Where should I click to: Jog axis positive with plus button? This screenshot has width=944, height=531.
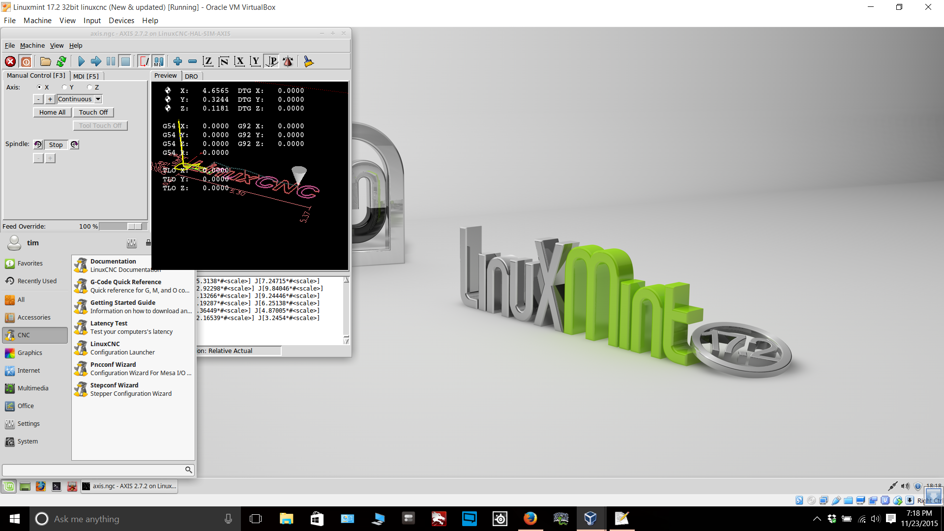click(50, 99)
